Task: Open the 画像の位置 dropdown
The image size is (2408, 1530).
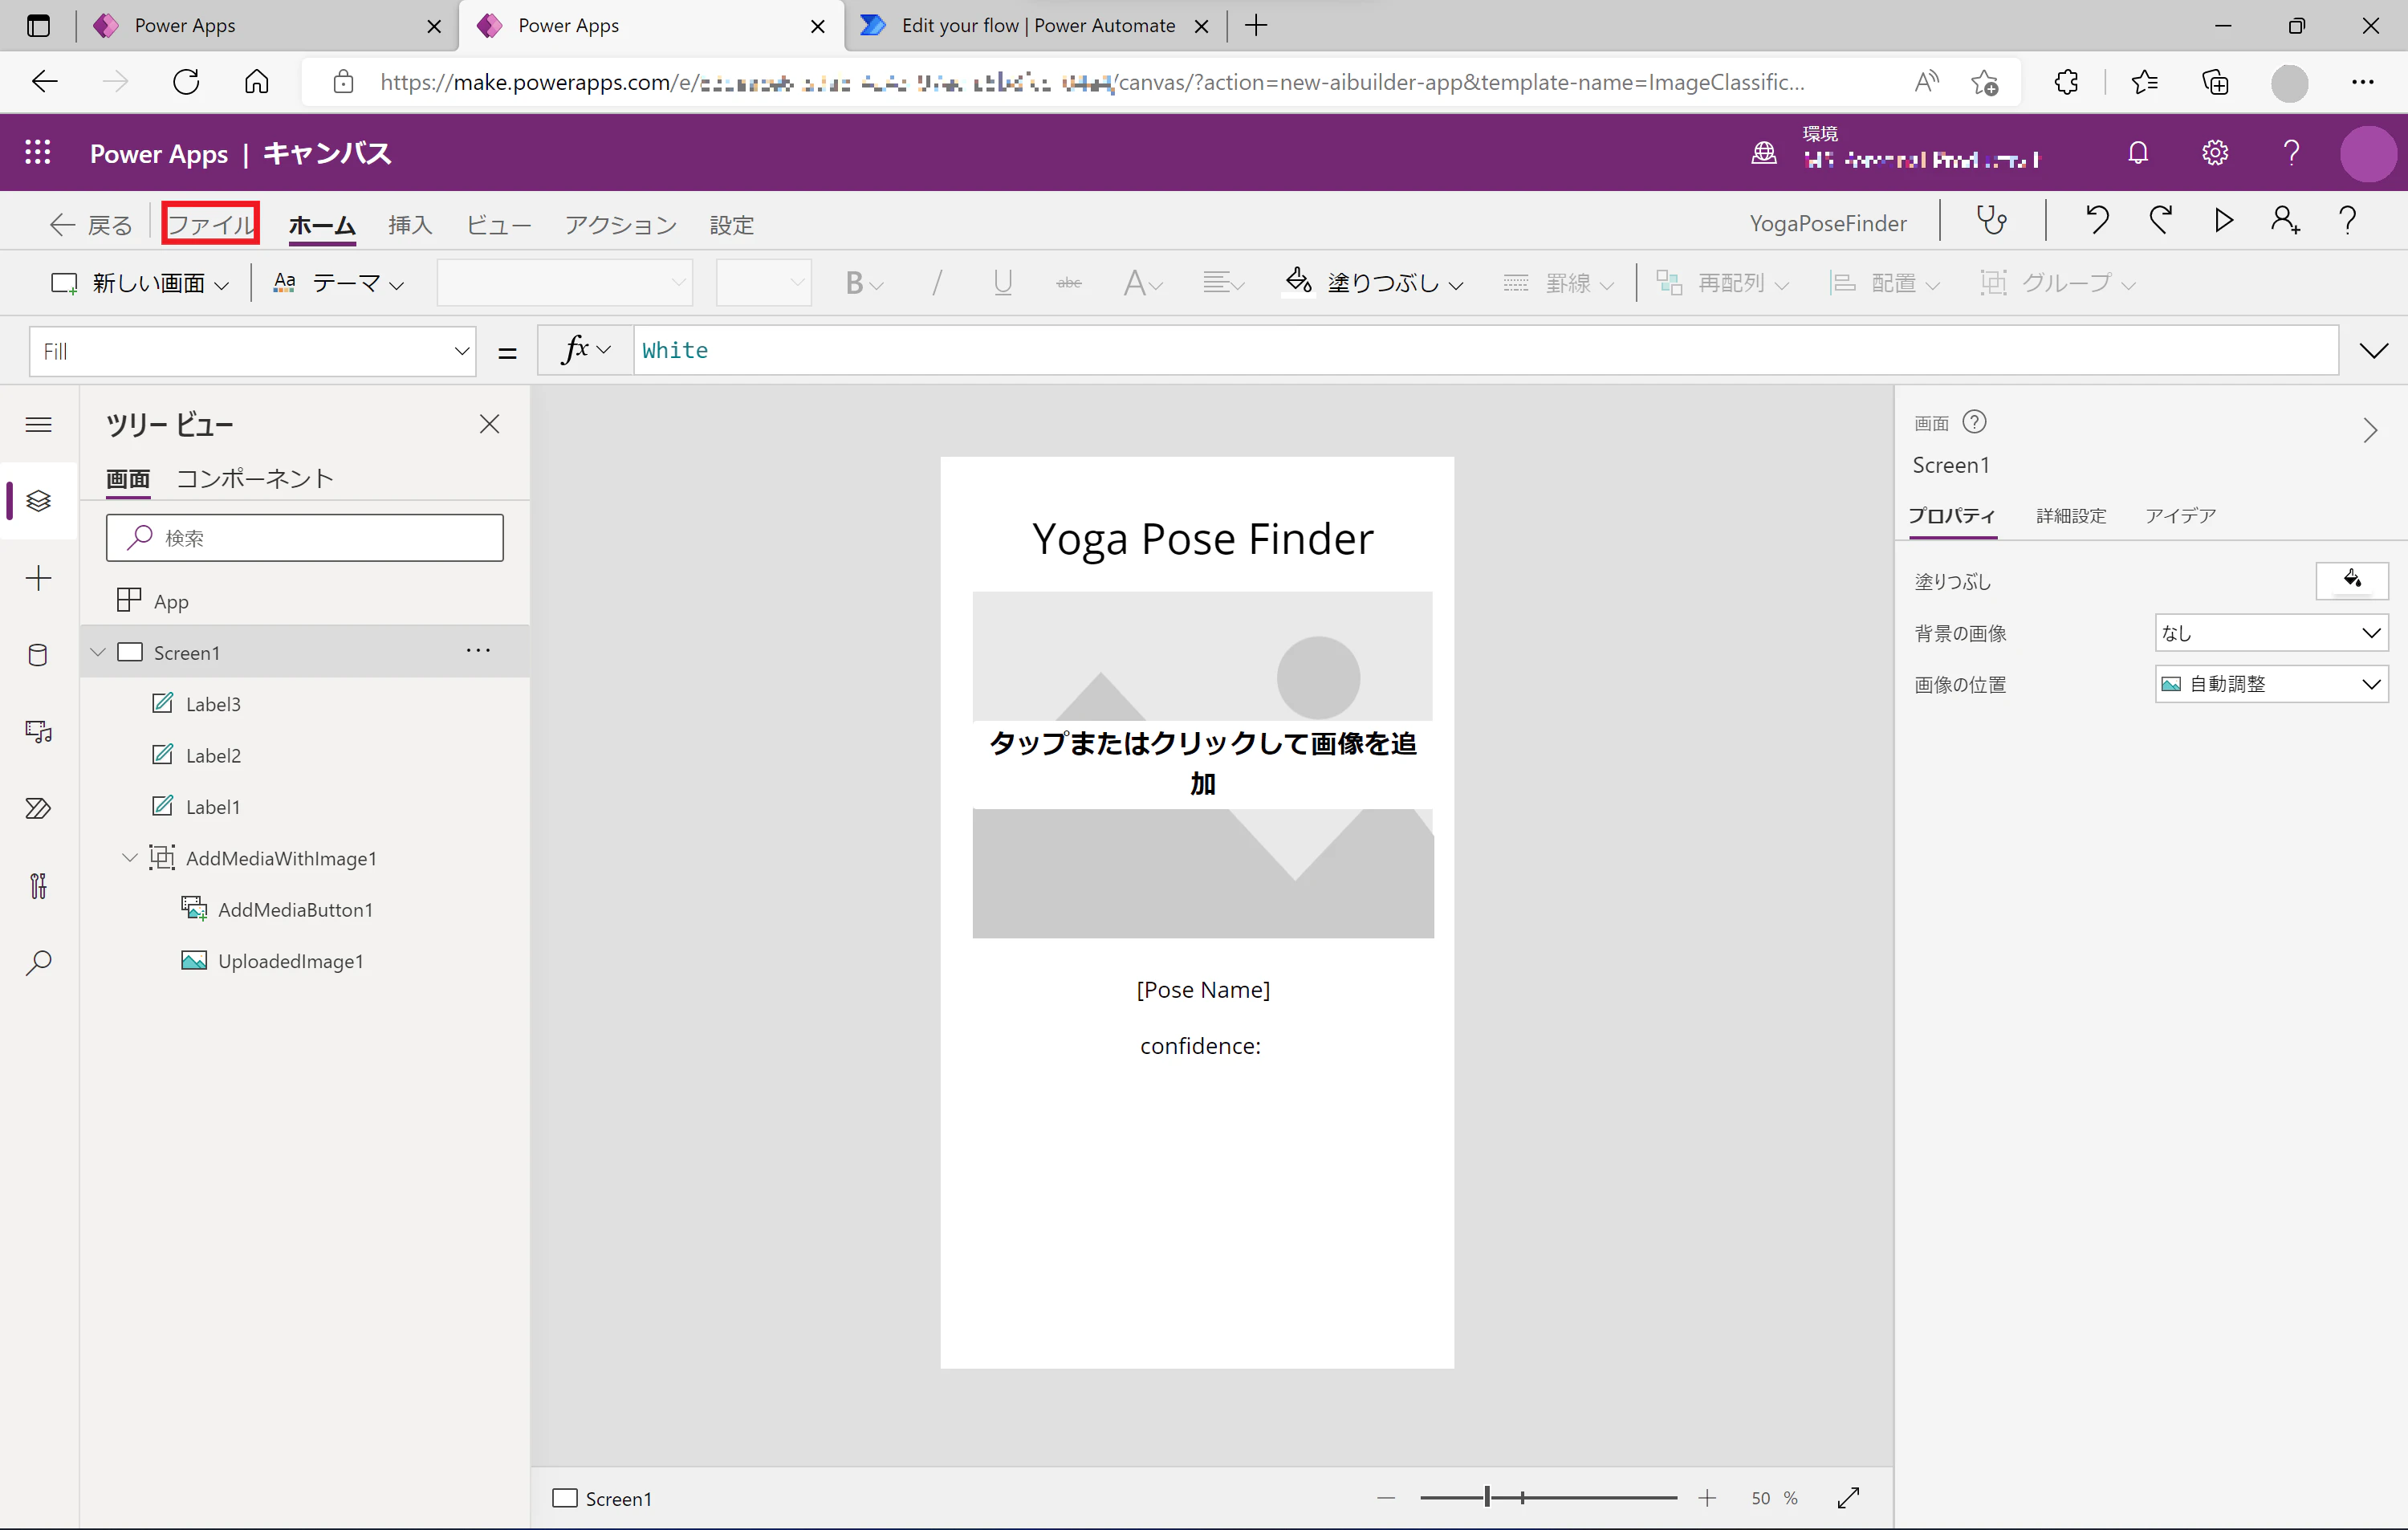Action: tap(2271, 684)
